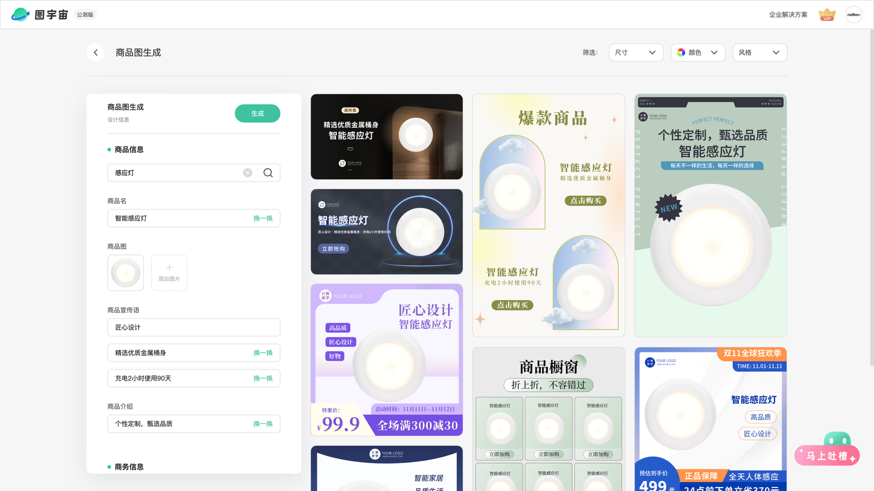
Task: Select the 智能家居 navy template
Action: 386,468
